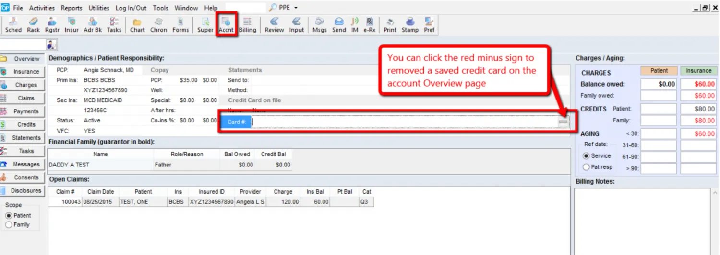The height and width of the screenshot is (255, 720).
Task: Select the Pat resp radio button
Action: coord(586,167)
